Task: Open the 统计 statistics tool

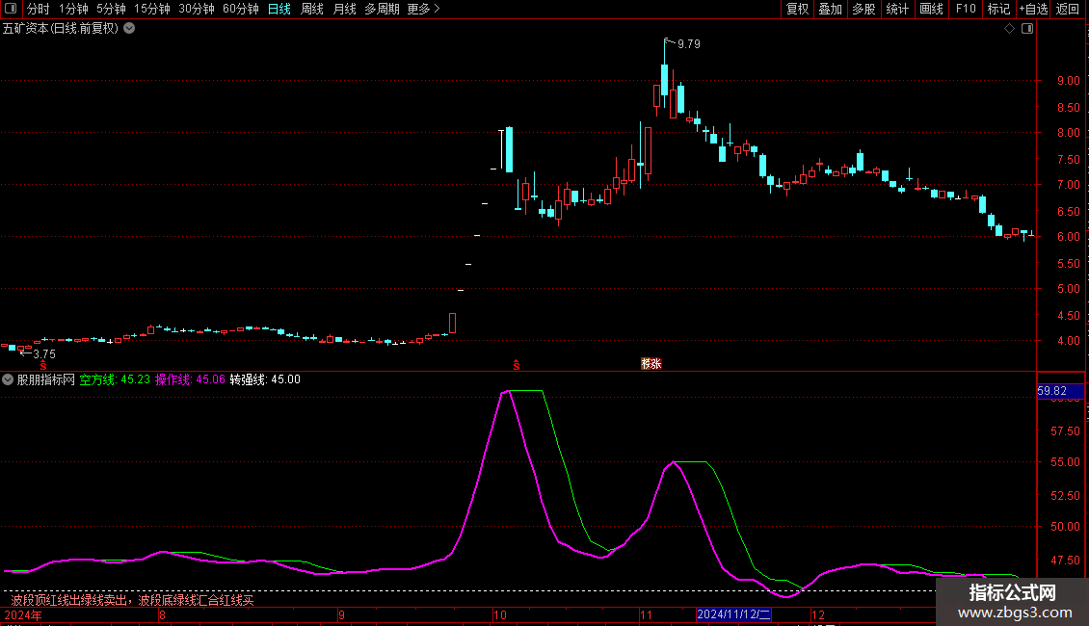Action: click(x=897, y=9)
